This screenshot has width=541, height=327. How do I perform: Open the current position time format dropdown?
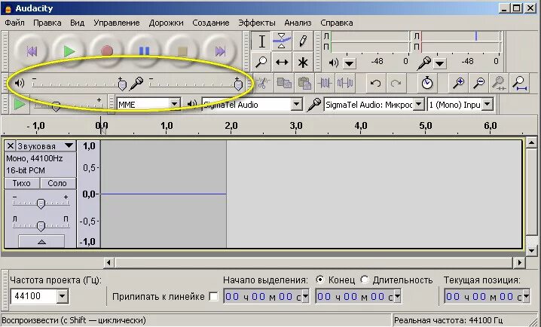(x=526, y=296)
